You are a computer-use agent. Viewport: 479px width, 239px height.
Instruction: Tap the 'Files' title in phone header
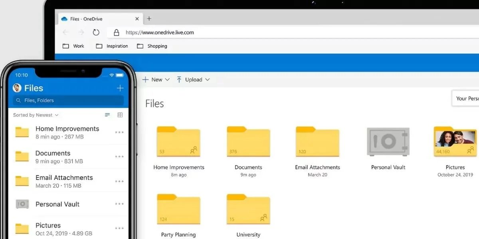coord(34,88)
